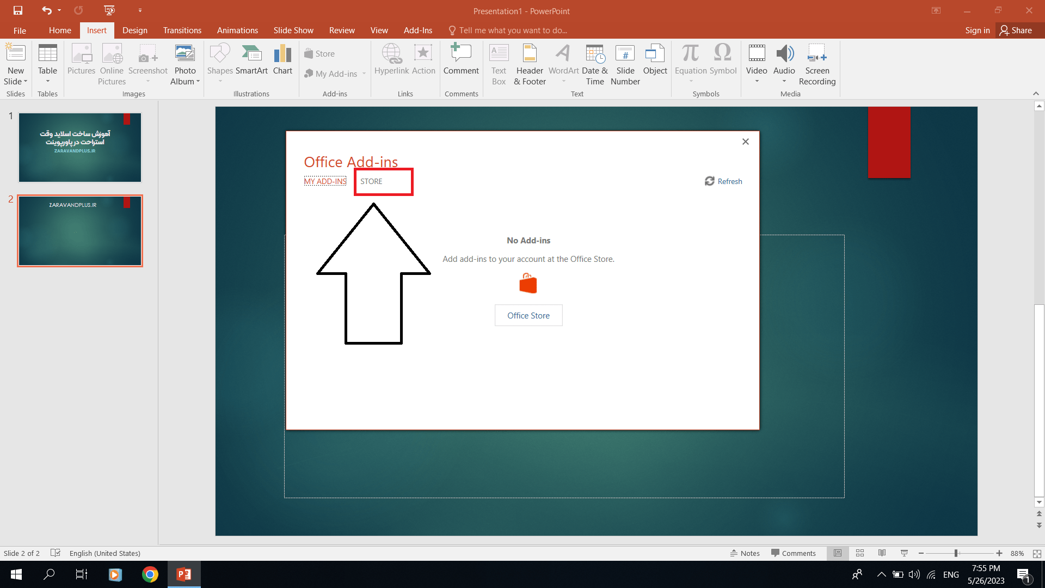Open Customize Quick Access Toolbar dropdown
Image resolution: width=1045 pixels, height=588 pixels.
140,10
